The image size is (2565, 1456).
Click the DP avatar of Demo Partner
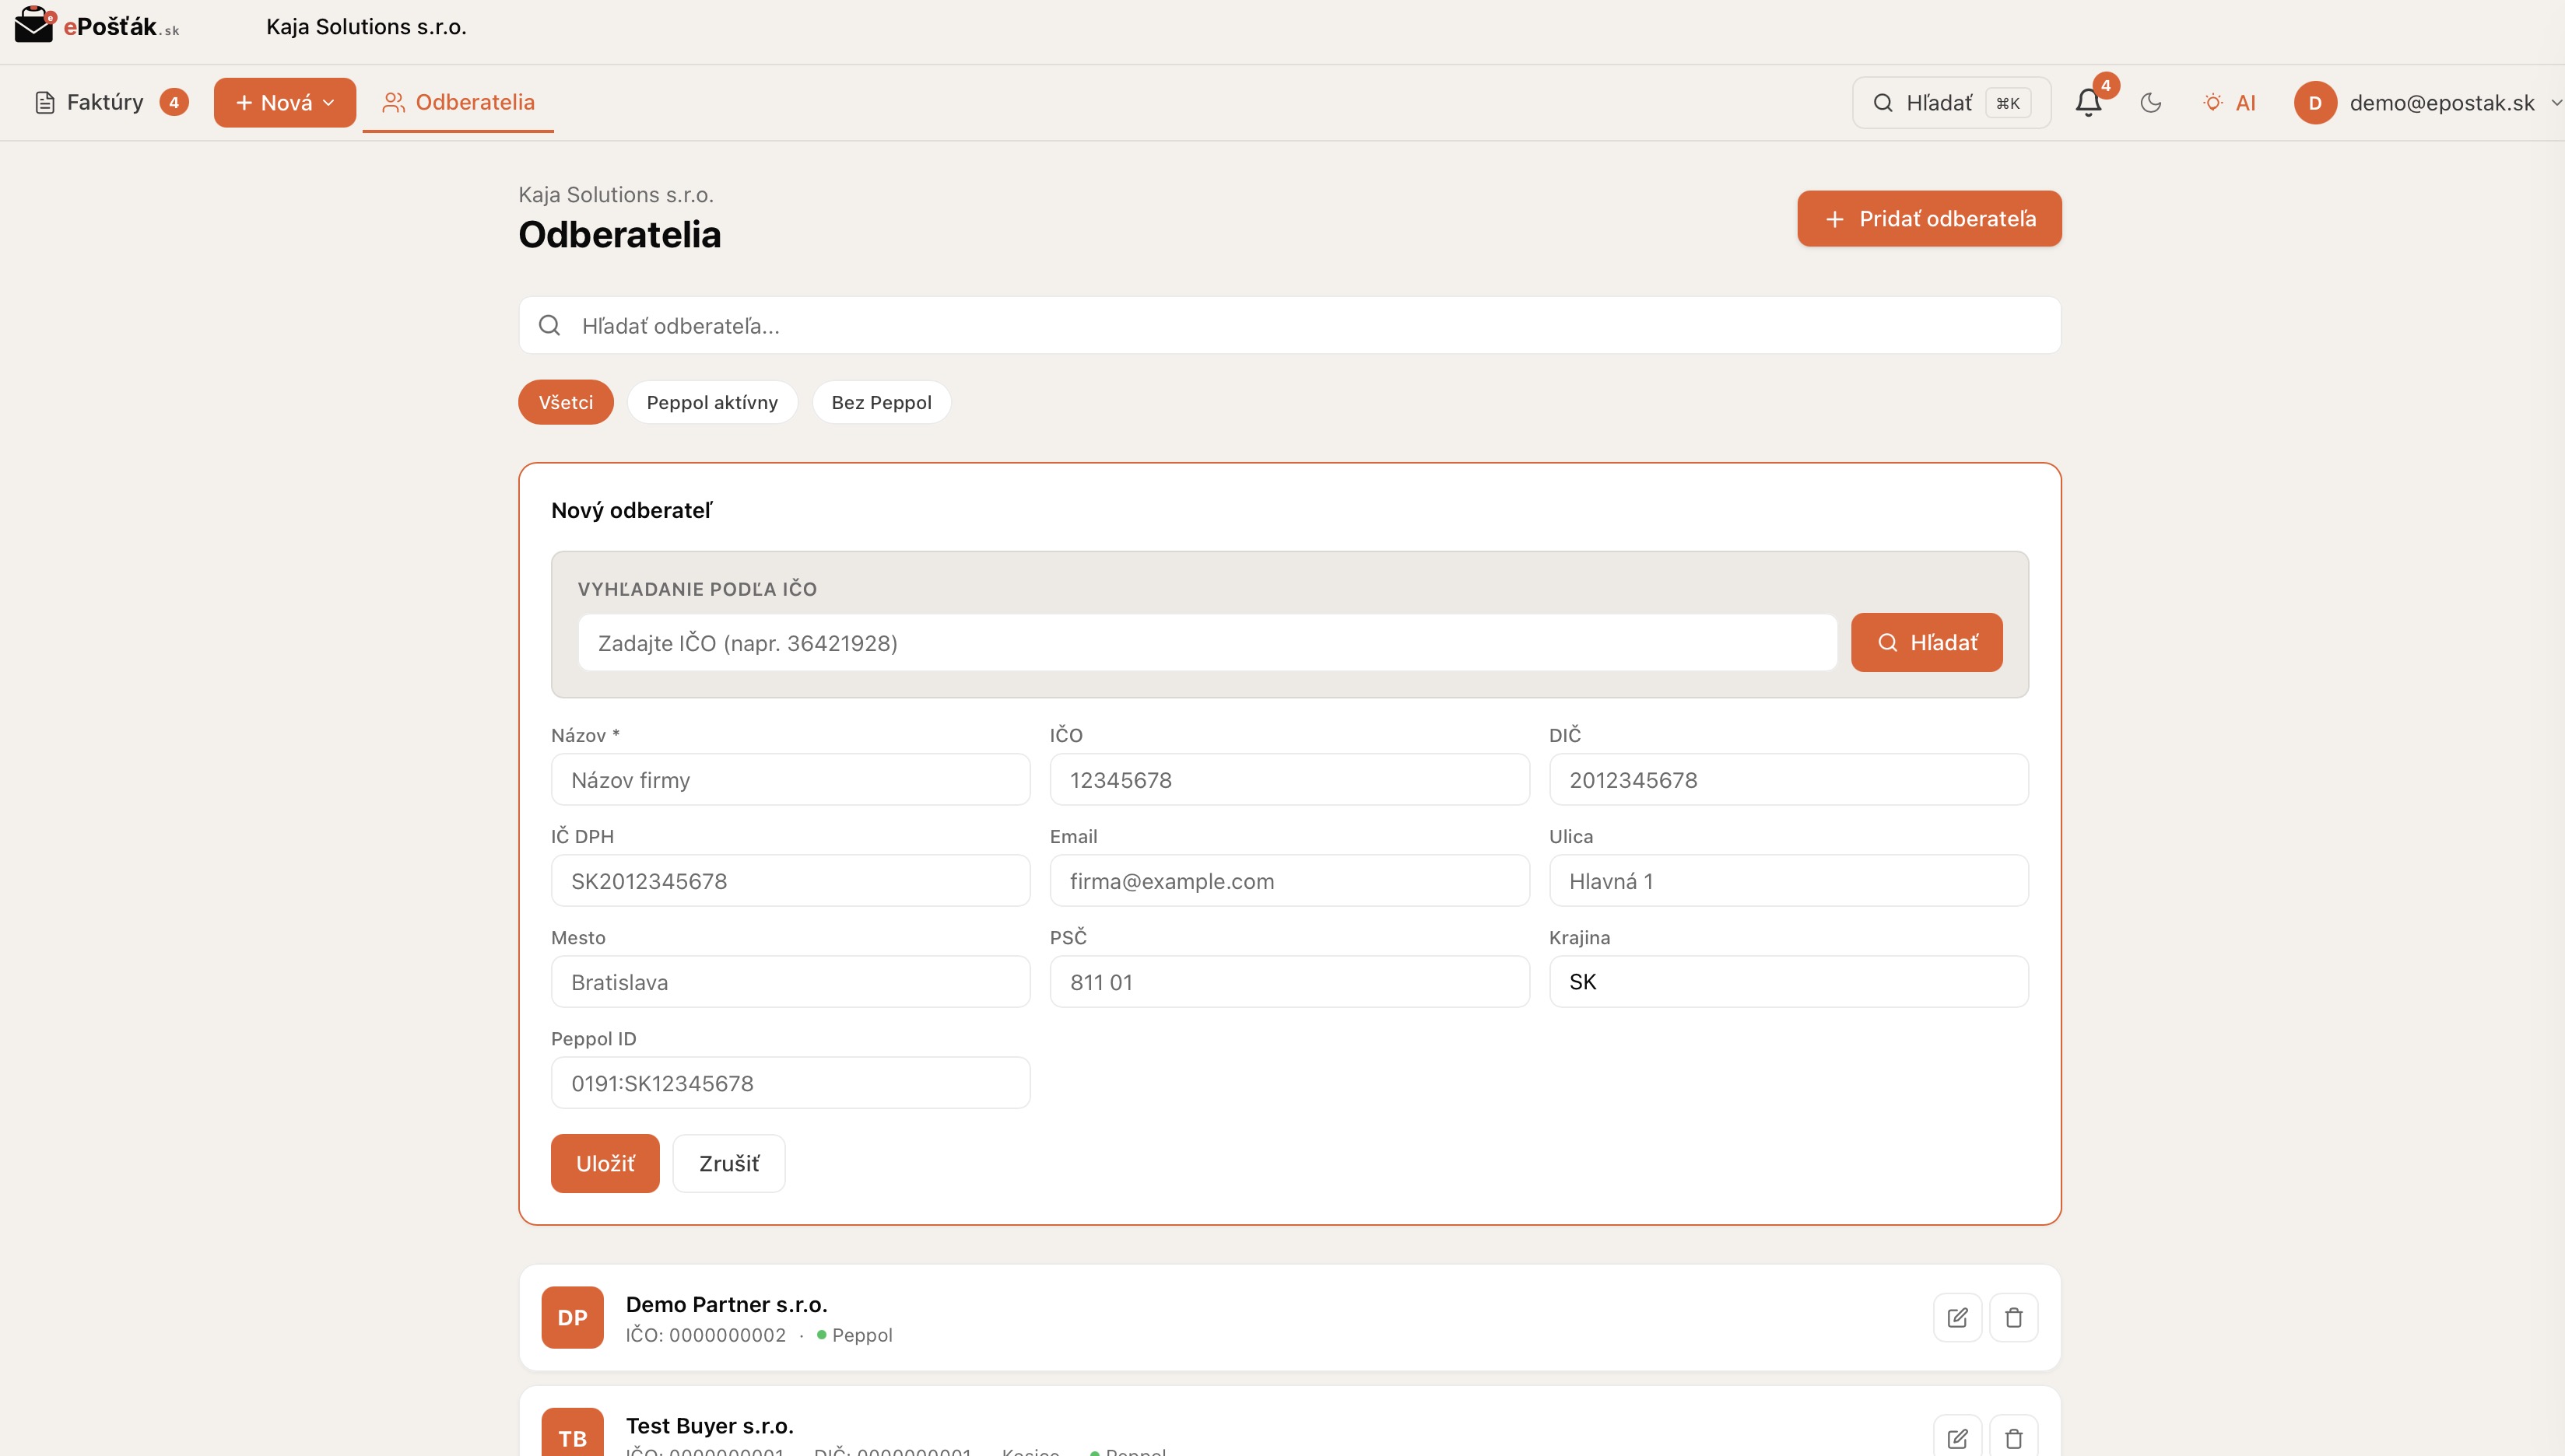point(572,1317)
